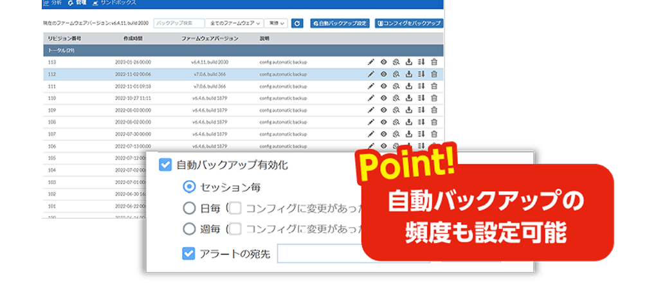Focus the バックアップ検索 search field

[179, 23]
